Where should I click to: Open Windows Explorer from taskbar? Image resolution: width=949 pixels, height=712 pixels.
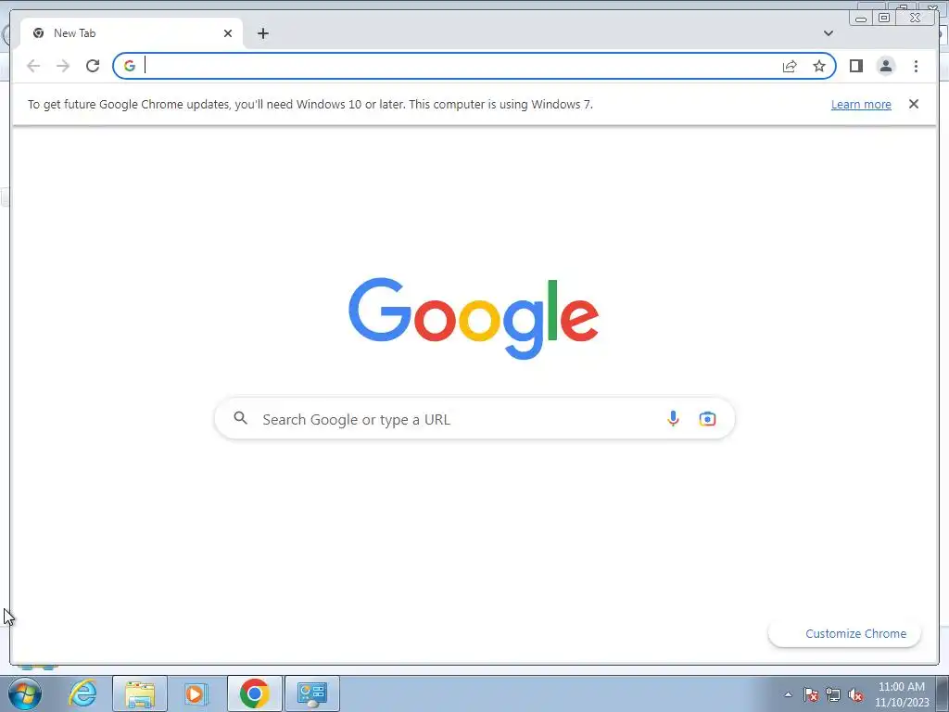coord(140,693)
